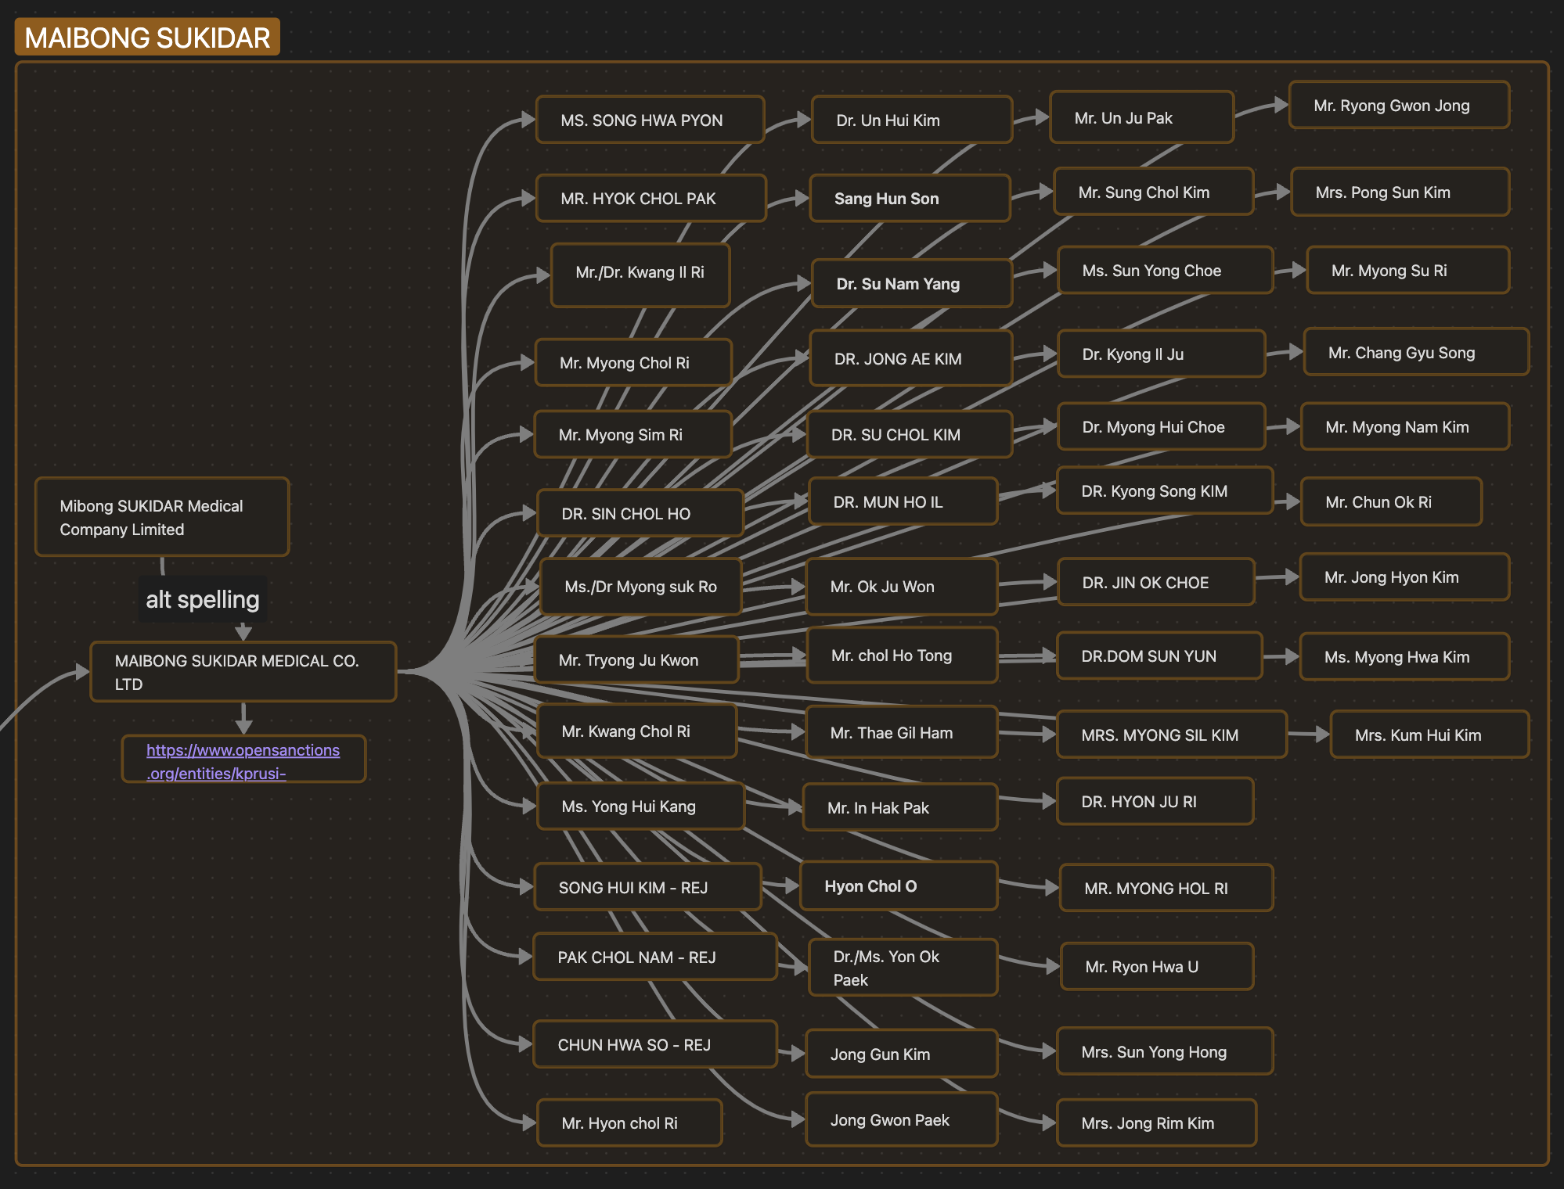Select the Mr. Hyon chol Ri node
The height and width of the screenshot is (1189, 1564).
click(x=629, y=1123)
